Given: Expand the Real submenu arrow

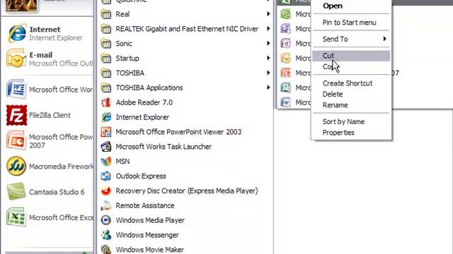Looking at the screenshot, I should [268, 14].
